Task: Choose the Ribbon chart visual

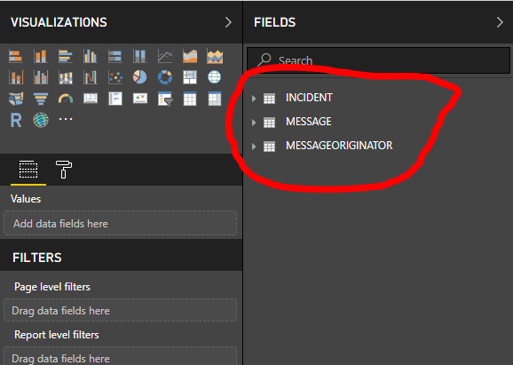Action: point(66,77)
